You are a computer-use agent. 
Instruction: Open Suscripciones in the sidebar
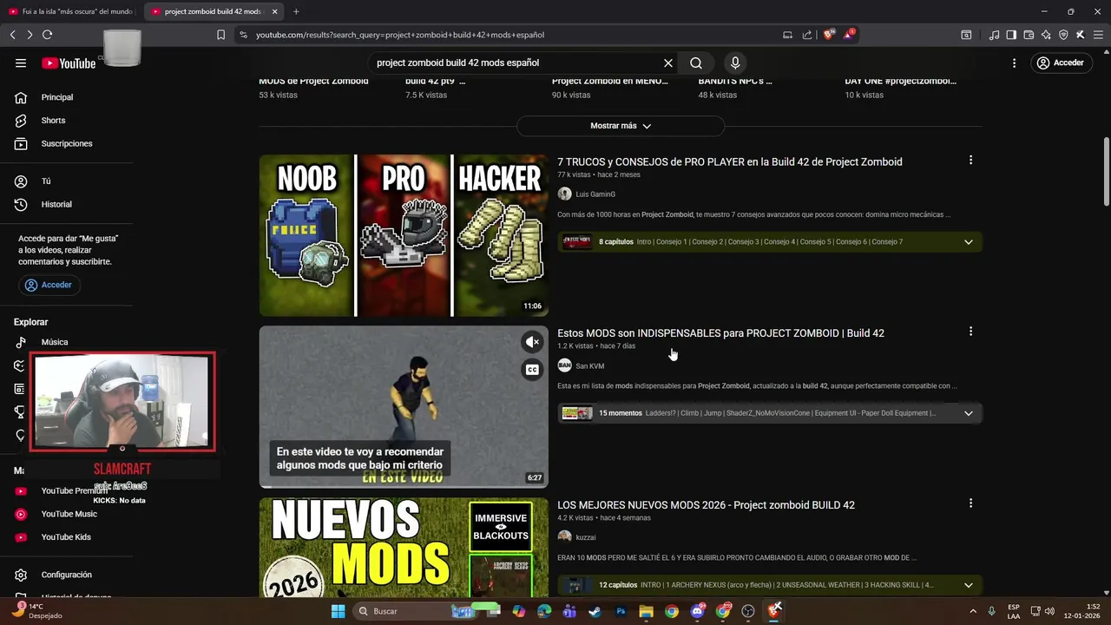[67, 143]
